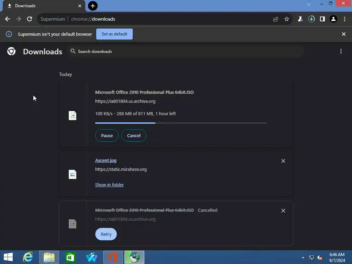Click the Today date heading
Screen dimensions: 352x264
tap(66, 74)
